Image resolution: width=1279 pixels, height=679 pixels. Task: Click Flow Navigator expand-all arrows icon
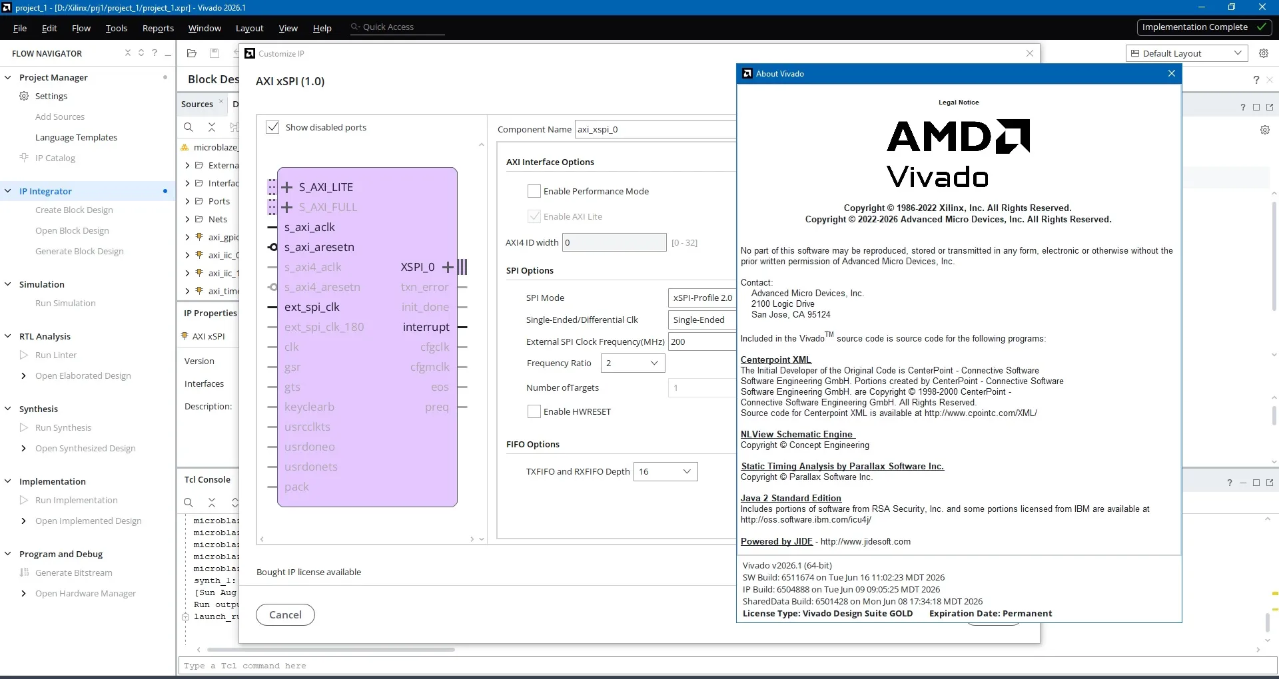(x=141, y=53)
